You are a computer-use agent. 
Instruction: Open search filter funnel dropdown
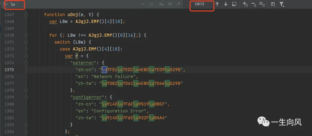282,4
